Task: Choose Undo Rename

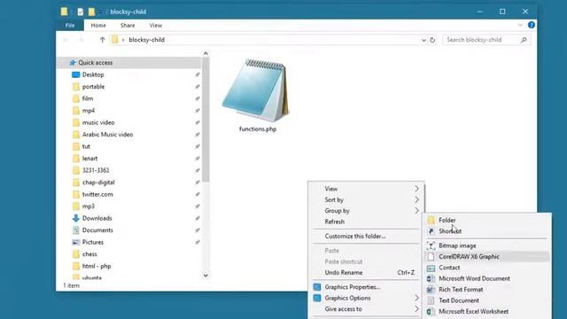Action: tap(344, 273)
